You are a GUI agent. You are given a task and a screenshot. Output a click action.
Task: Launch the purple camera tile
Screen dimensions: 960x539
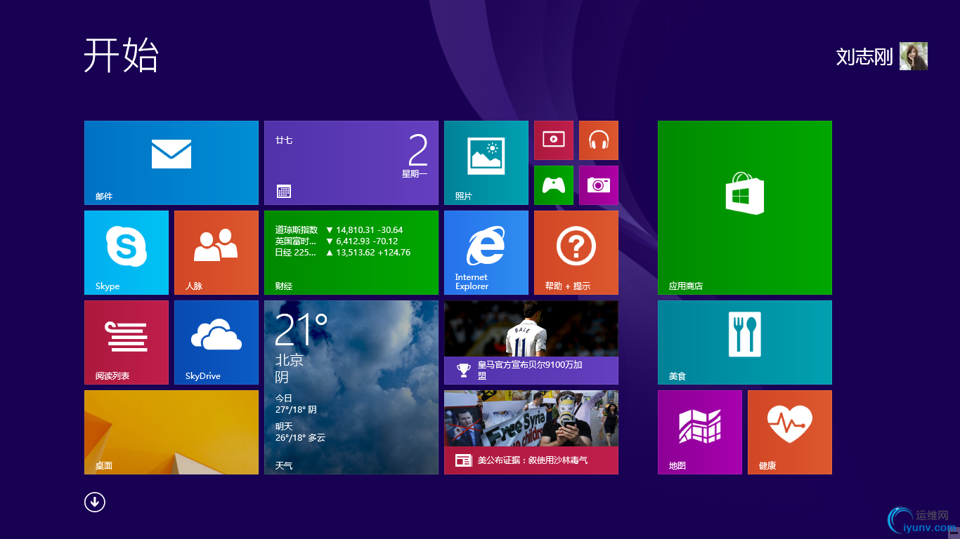tap(599, 185)
